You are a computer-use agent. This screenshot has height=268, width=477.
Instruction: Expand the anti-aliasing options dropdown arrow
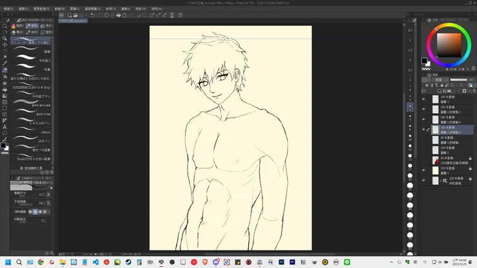49,211
